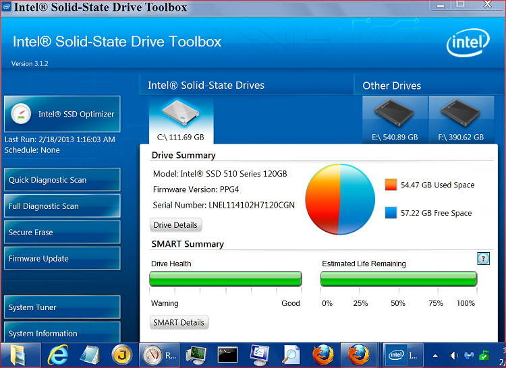Open the SMART Summary help icon
The width and height of the screenshot is (506, 368).
coord(483,258)
